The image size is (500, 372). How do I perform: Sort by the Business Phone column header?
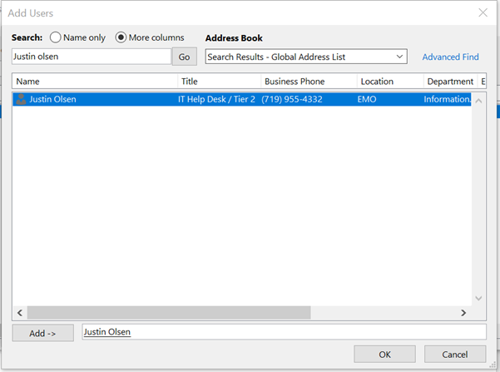coord(309,82)
